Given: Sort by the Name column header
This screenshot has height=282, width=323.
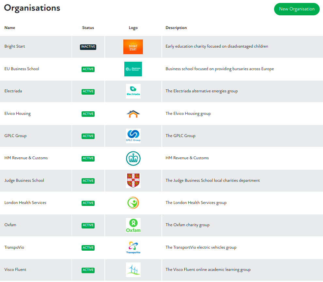Looking at the screenshot, I should pyautogui.click(x=10, y=28).
